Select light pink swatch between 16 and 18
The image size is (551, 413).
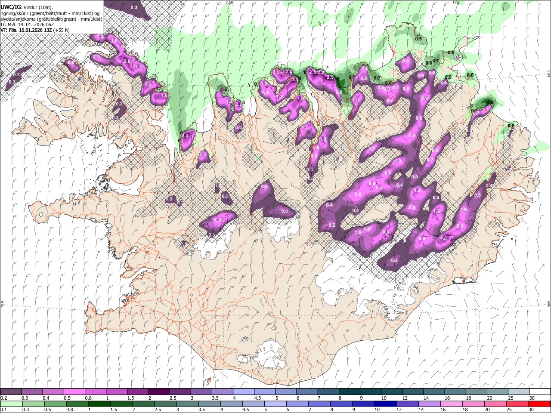coord(452,404)
